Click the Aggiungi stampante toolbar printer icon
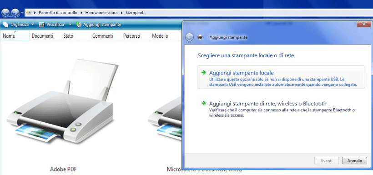The image size is (373, 175). click(79, 25)
